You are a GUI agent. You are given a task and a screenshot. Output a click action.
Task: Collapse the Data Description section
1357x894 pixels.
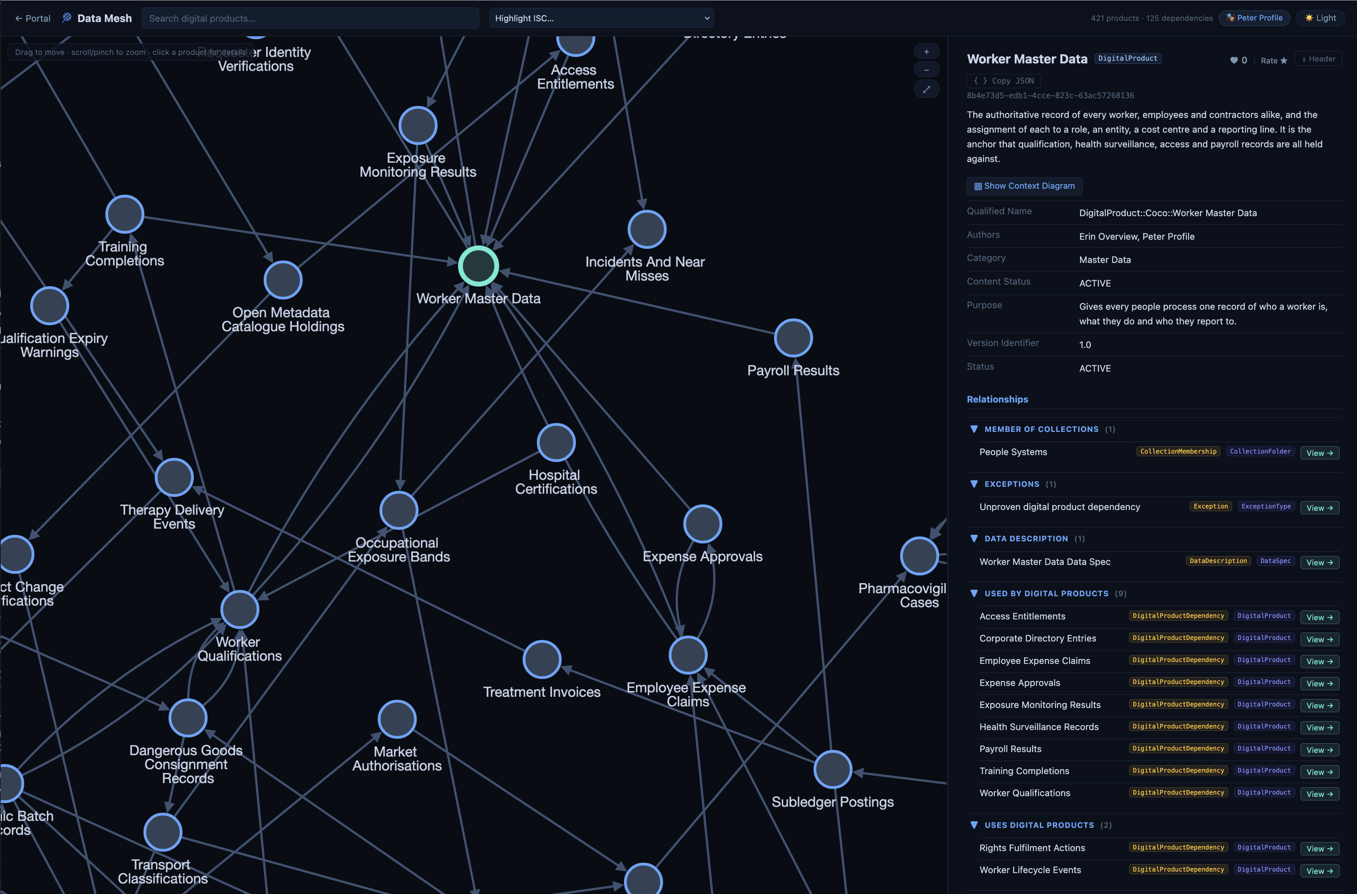tap(974, 538)
